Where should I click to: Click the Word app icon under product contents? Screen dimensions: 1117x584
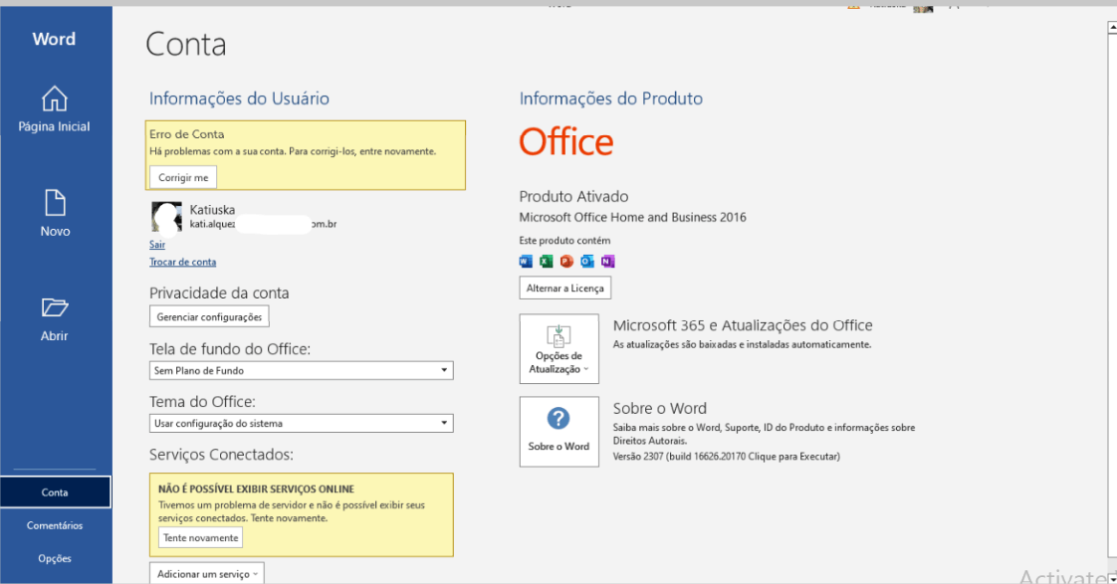click(x=526, y=262)
